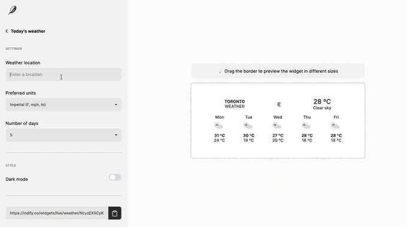Click Thursday's partly cloudy forecast icon
Viewport: 407px width, 227px height.
click(306, 126)
